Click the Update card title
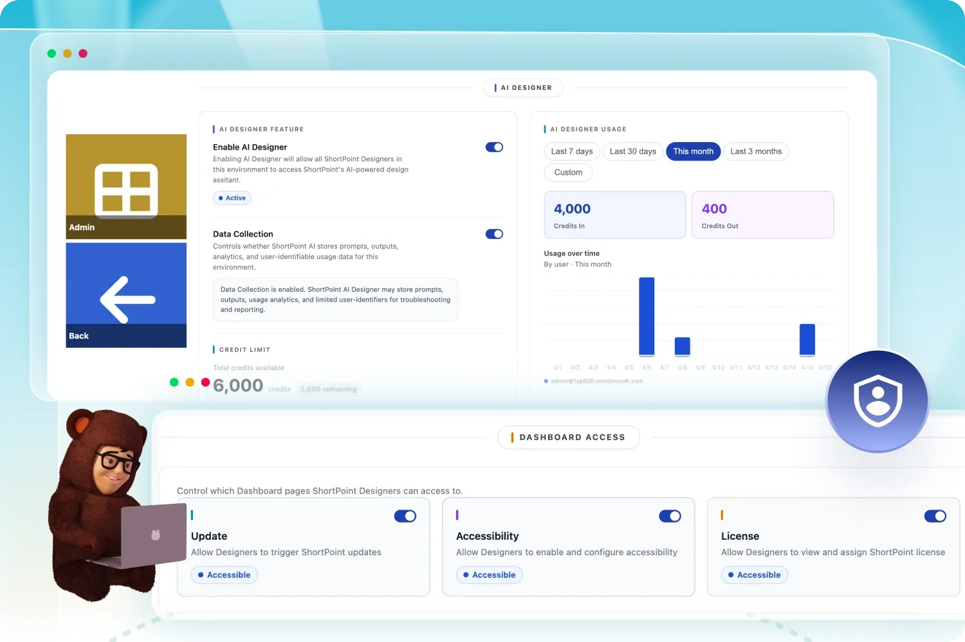The image size is (965, 642). click(209, 536)
